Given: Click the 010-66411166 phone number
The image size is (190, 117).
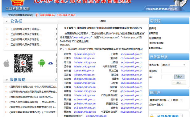Looking at the screenshot, I should coord(66,15).
